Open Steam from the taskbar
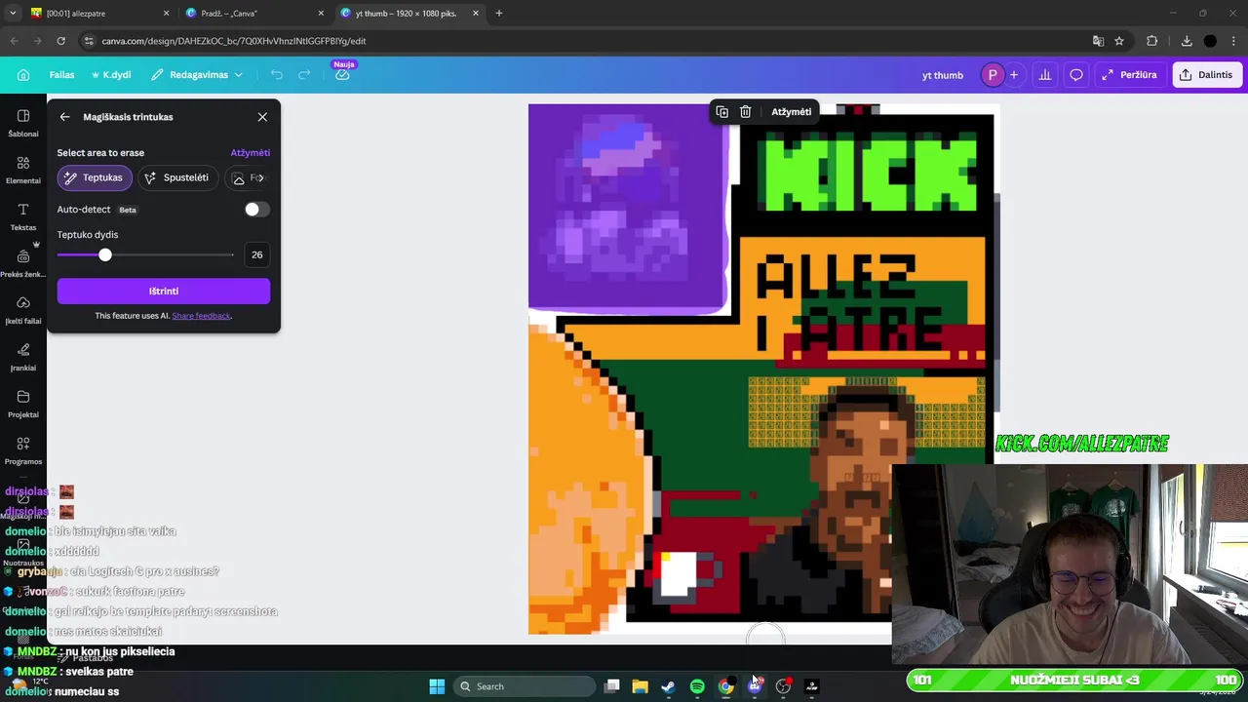1248x702 pixels. 668,686
